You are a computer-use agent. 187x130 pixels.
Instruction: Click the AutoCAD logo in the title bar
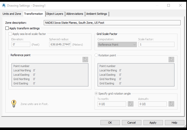pyautogui.click(x=4, y=5)
